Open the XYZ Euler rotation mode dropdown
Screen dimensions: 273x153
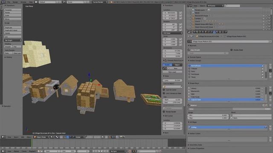172,33
